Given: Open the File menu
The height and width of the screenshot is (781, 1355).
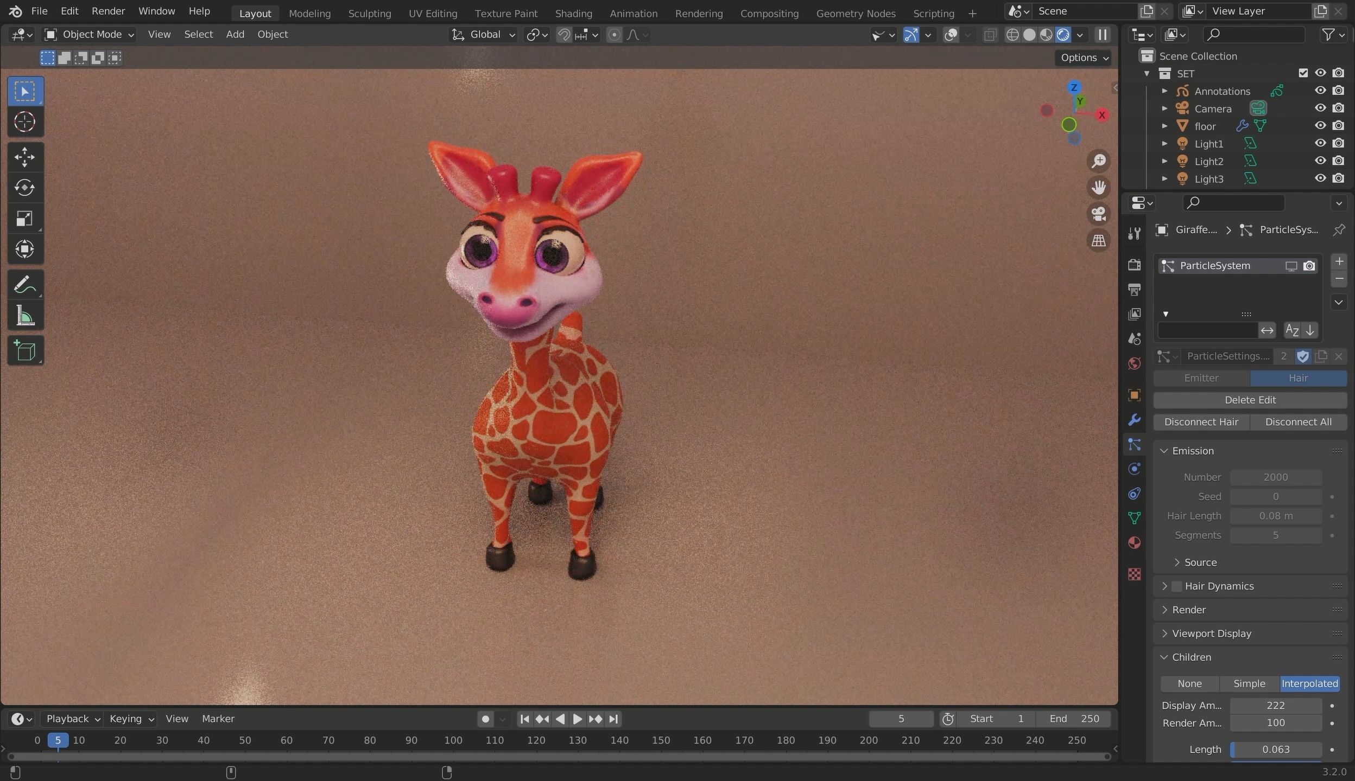Looking at the screenshot, I should 39,11.
